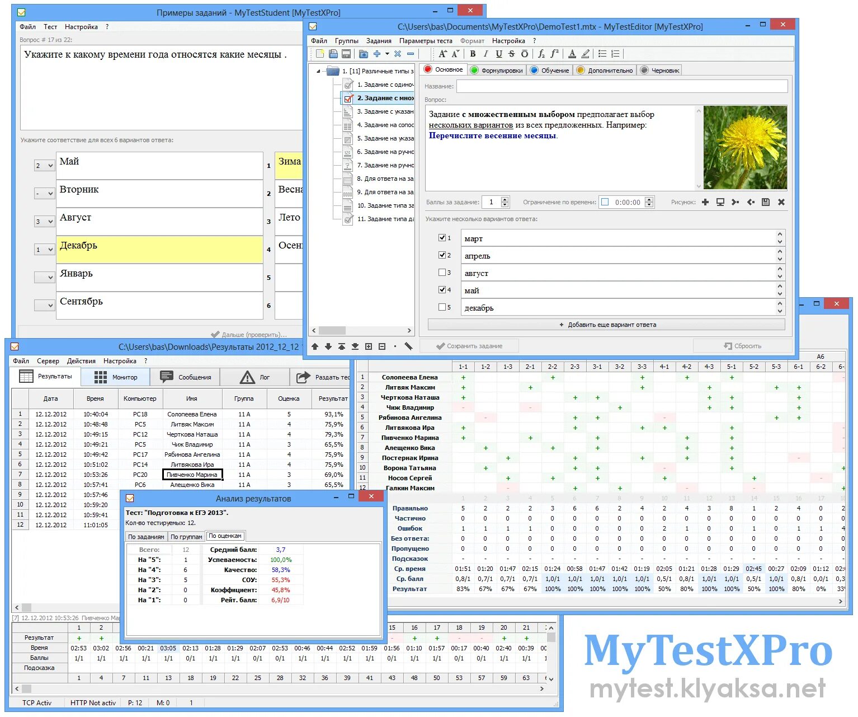The image size is (858, 717).
Task: Click the Add picture plus icon next to Рисунок
Action: click(x=705, y=202)
